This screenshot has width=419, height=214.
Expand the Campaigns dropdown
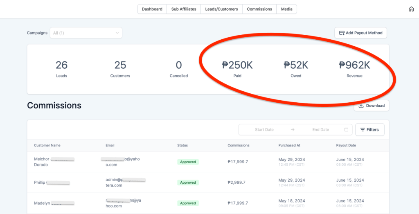[86, 33]
